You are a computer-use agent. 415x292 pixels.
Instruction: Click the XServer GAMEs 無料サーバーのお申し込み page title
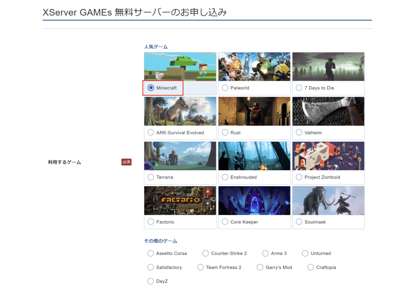[135, 12]
